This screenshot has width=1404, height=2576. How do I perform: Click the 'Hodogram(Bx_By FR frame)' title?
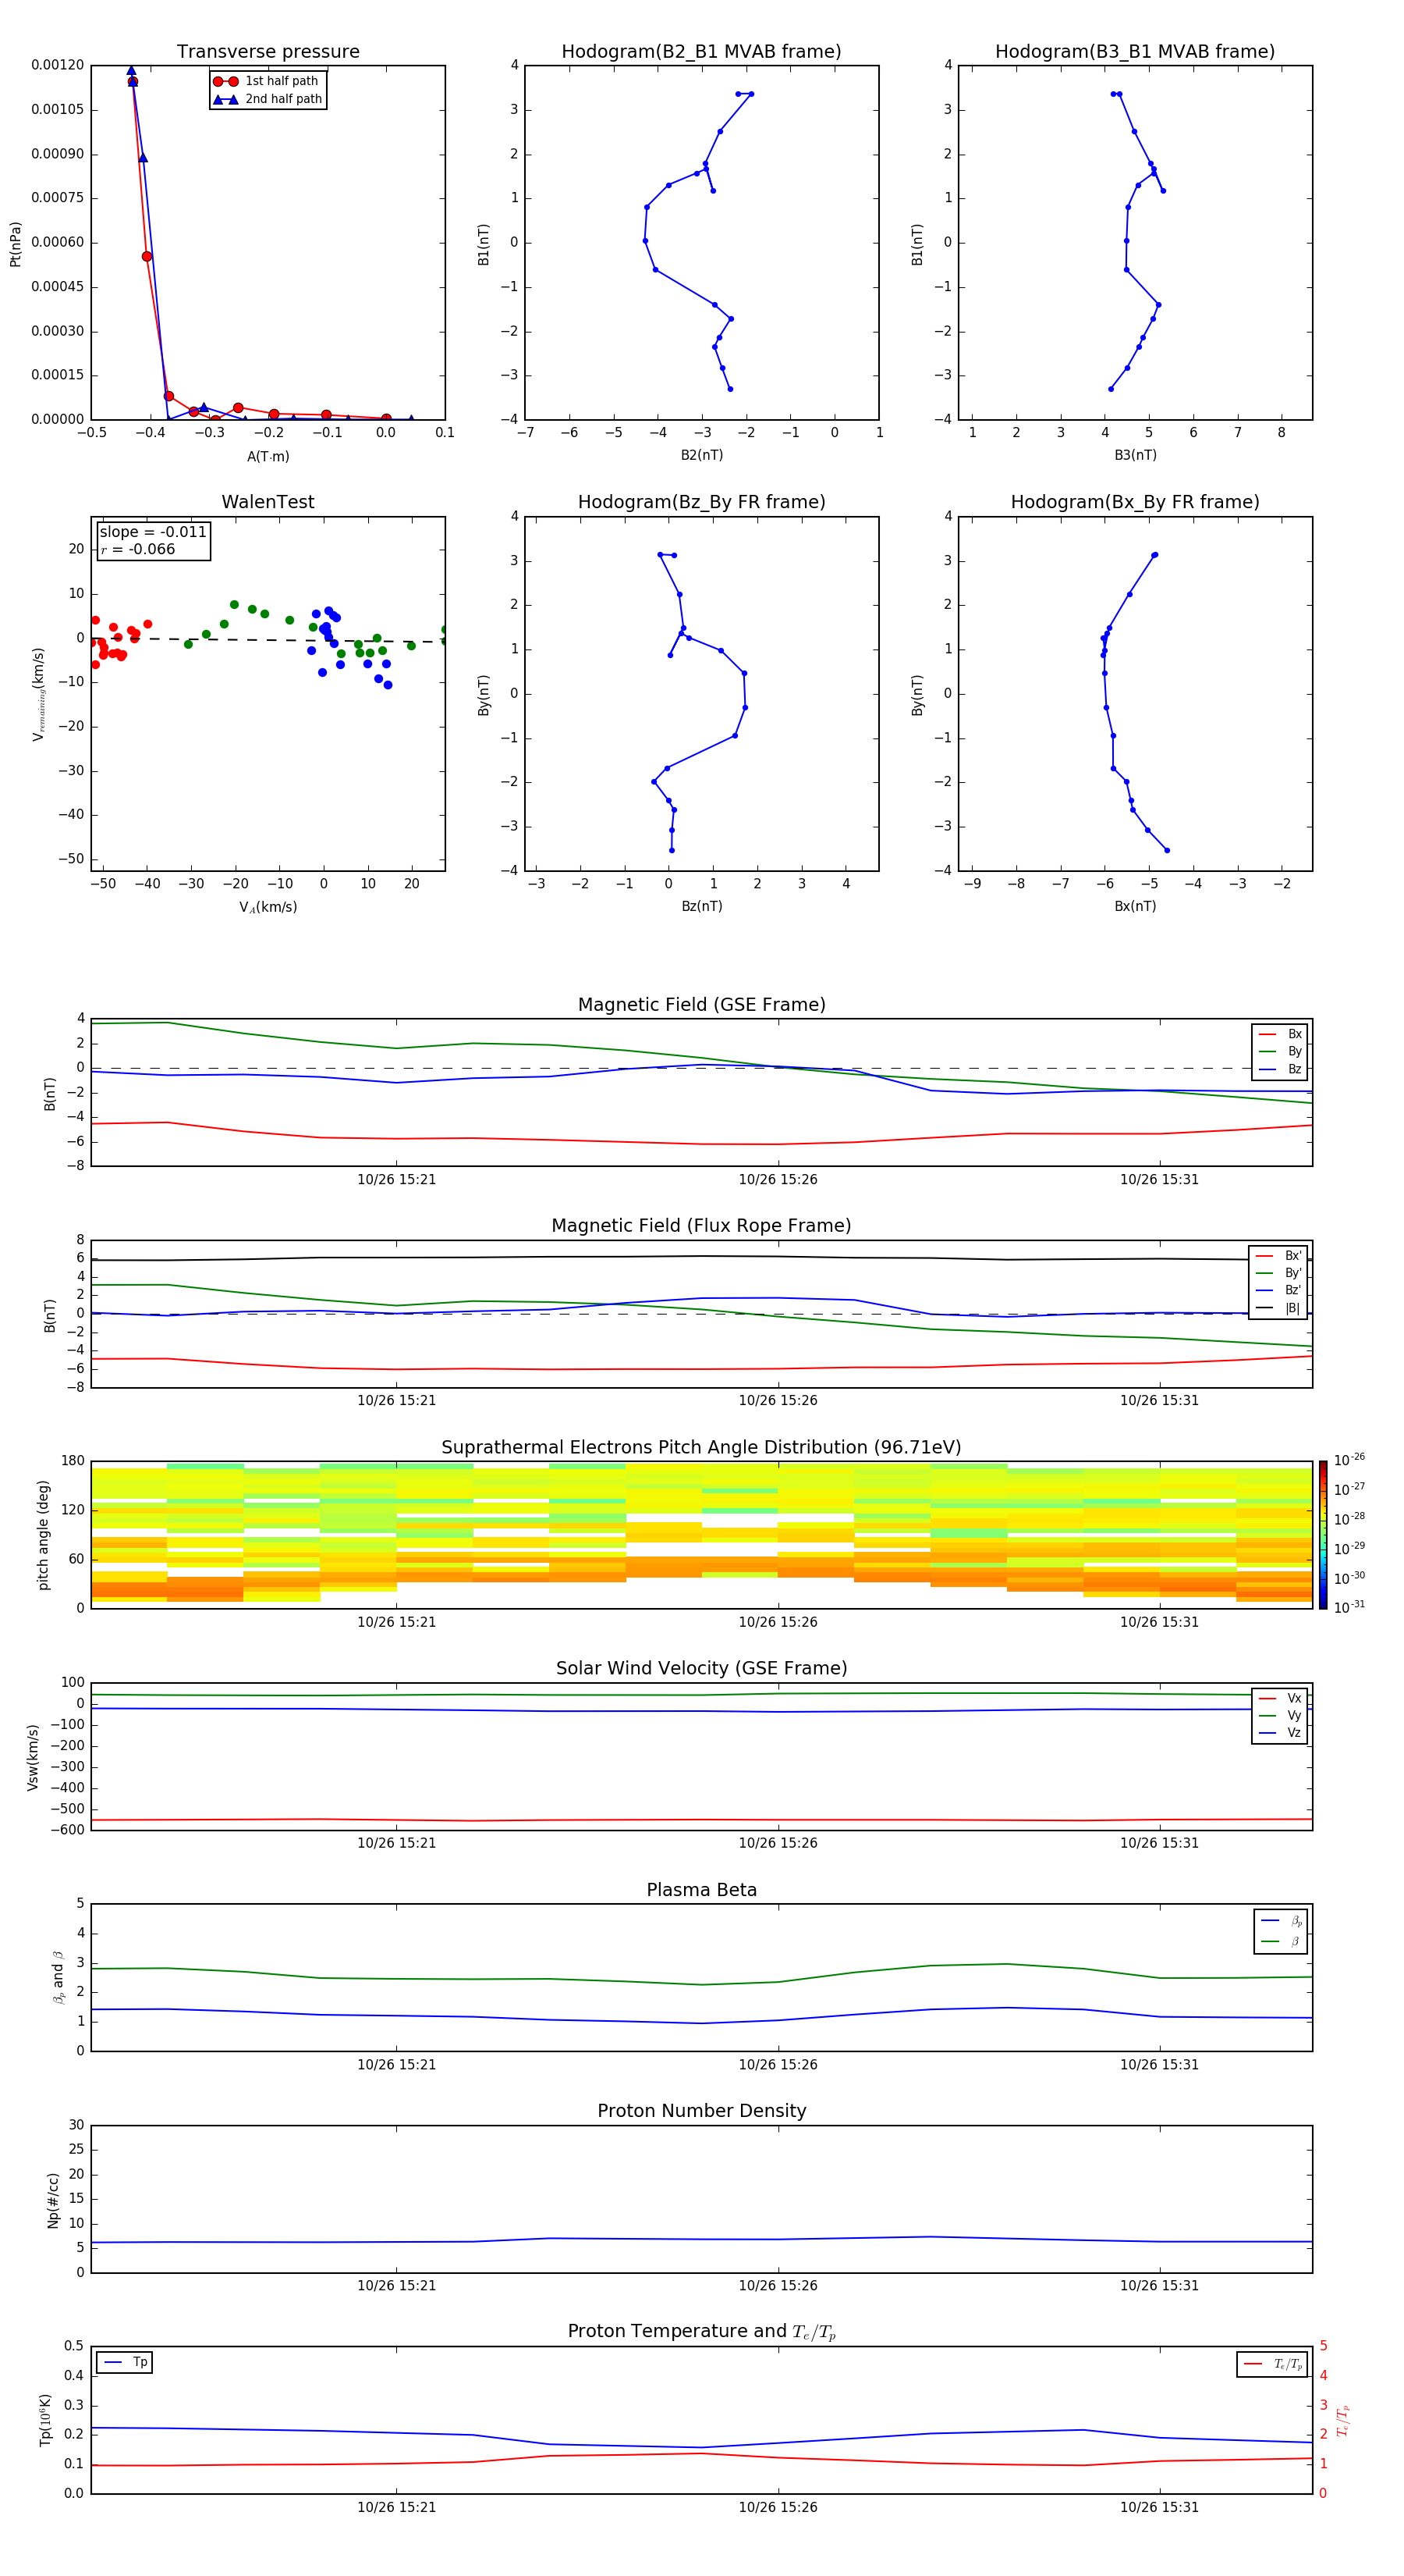coord(1135,502)
